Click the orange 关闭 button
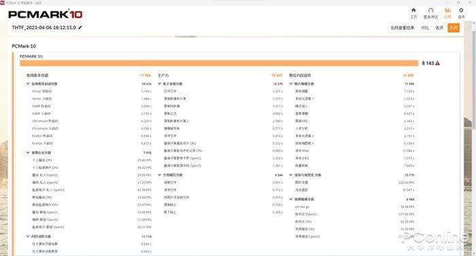476x256 pixels. pos(454,28)
